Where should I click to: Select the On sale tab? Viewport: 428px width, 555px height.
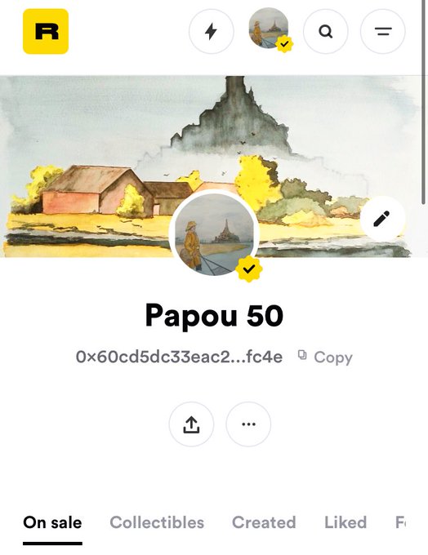[x=52, y=522]
